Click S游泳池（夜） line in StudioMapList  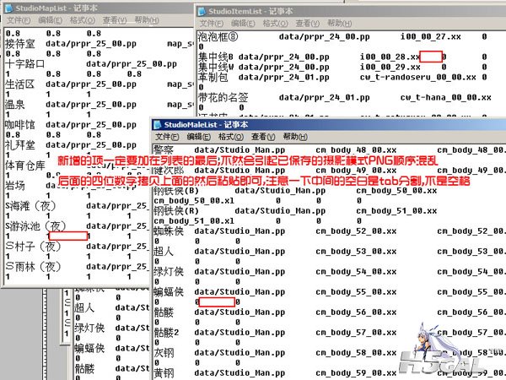[x=35, y=226]
